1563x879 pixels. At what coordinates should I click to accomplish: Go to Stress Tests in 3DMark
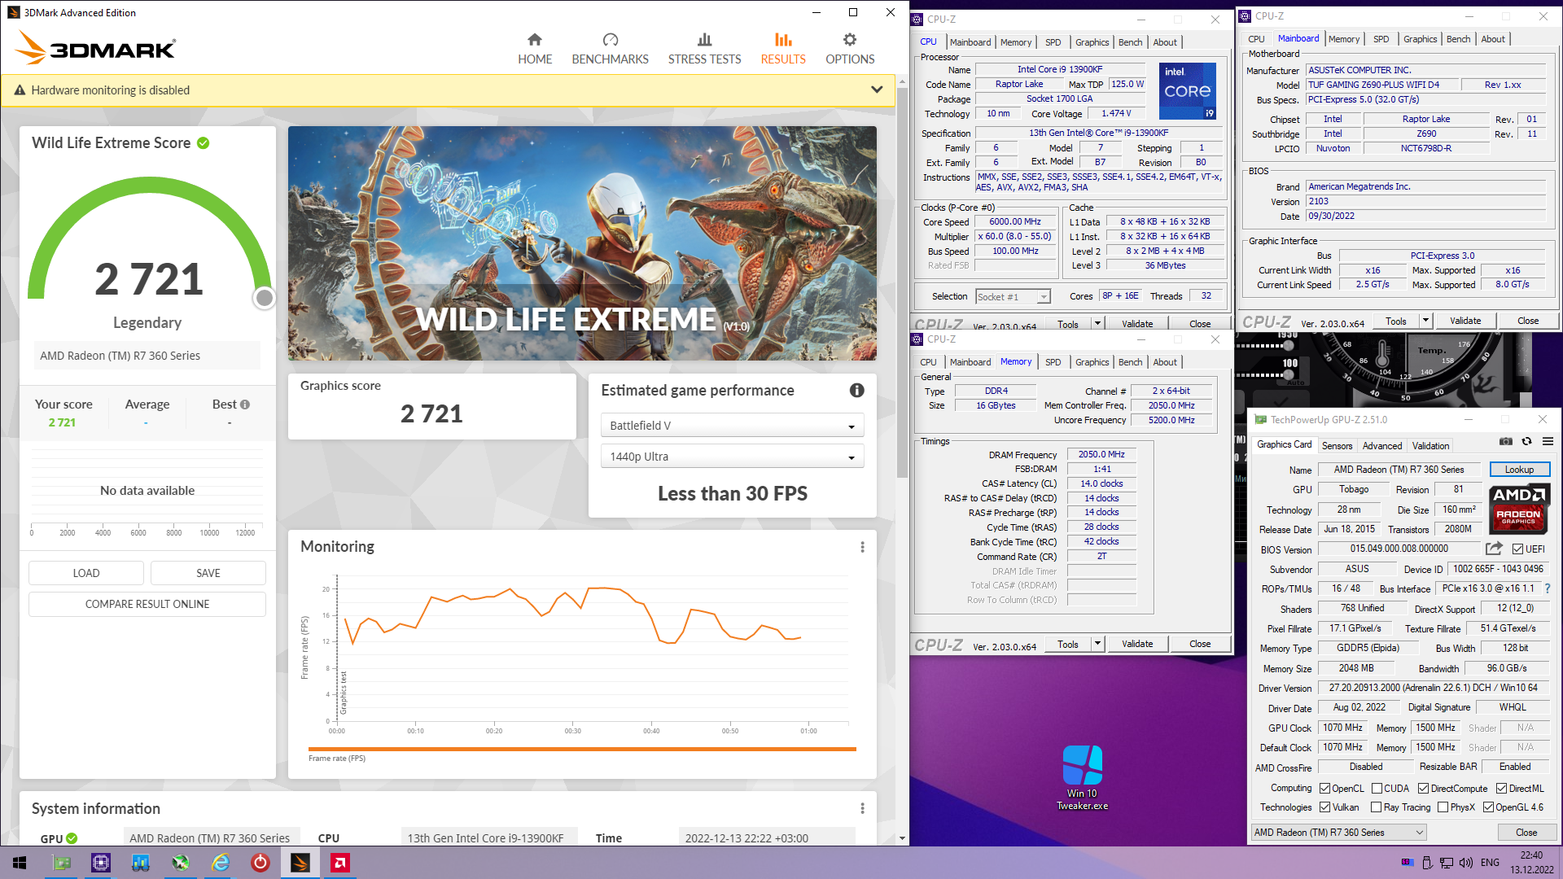tap(704, 49)
